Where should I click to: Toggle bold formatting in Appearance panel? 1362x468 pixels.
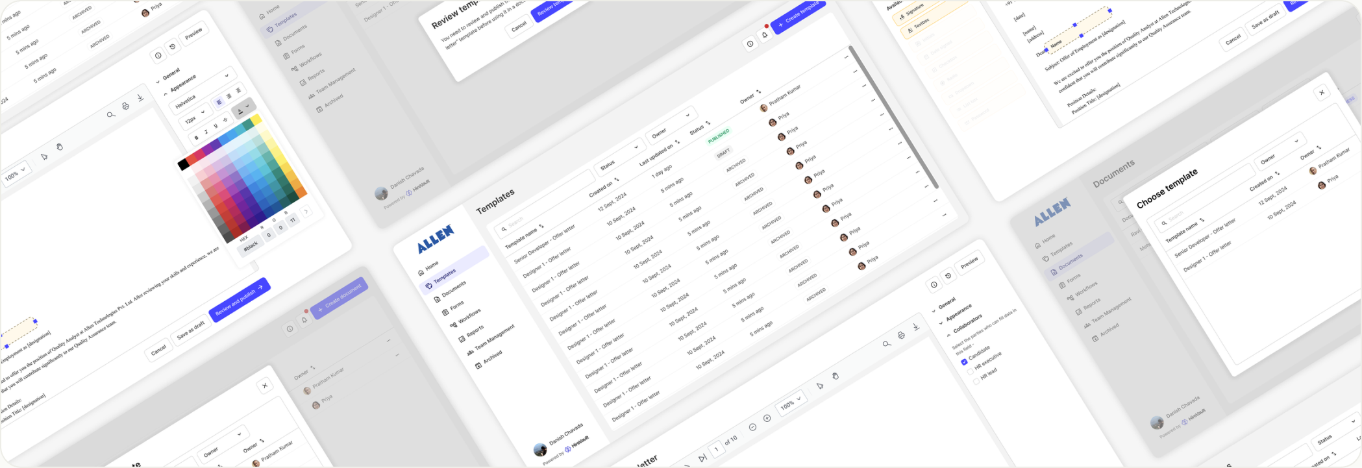coord(197,138)
